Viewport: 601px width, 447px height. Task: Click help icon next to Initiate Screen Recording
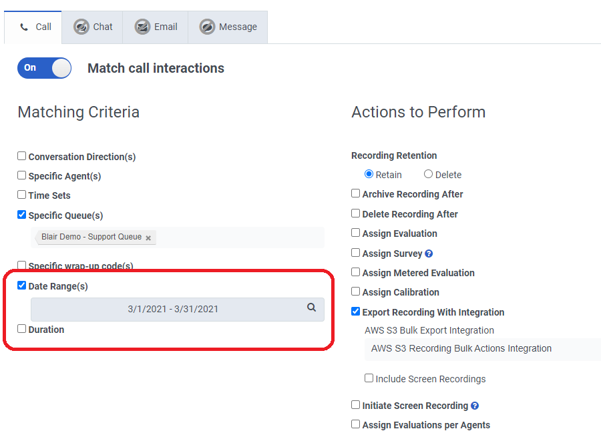click(475, 406)
